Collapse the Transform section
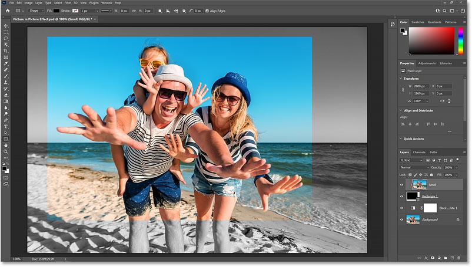The image size is (472, 267). pyautogui.click(x=401, y=78)
